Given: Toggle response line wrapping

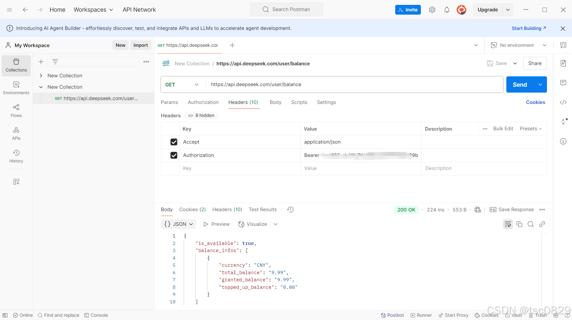Looking at the screenshot, I should (508, 224).
